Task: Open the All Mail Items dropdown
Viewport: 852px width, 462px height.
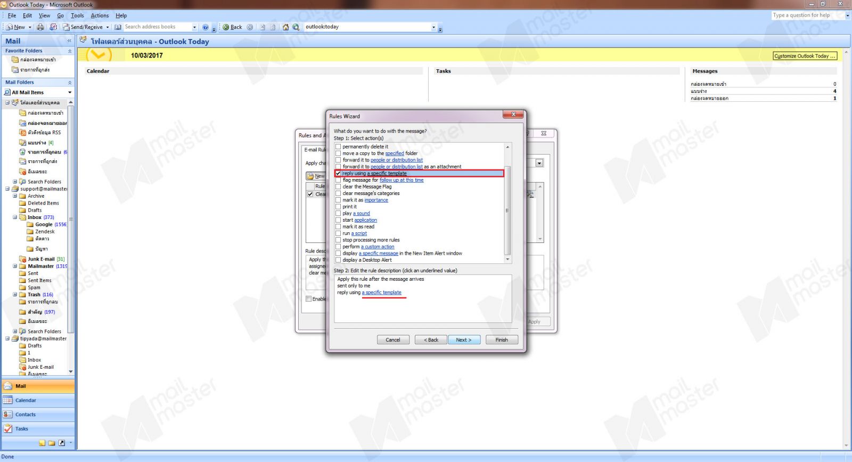Action: coord(69,92)
